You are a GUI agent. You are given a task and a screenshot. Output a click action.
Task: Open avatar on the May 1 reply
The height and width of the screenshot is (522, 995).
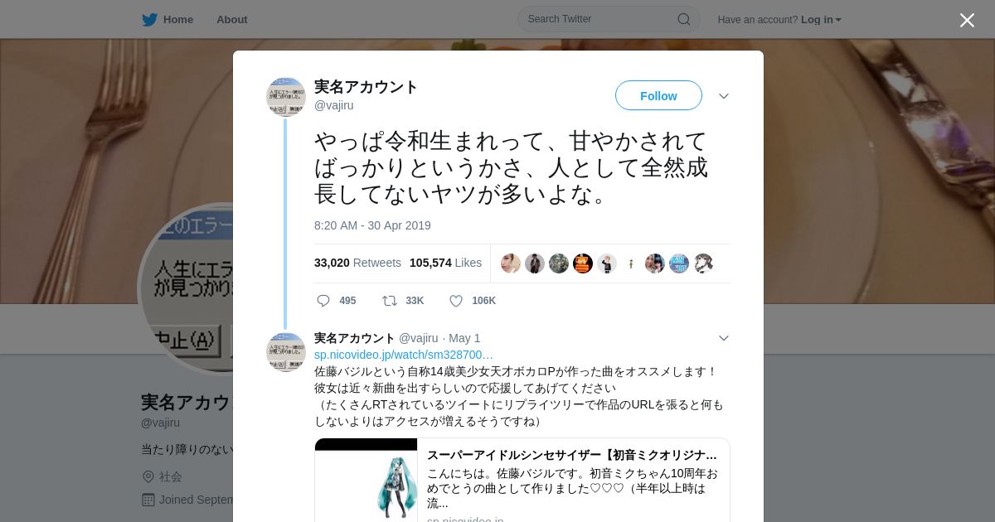click(286, 352)
